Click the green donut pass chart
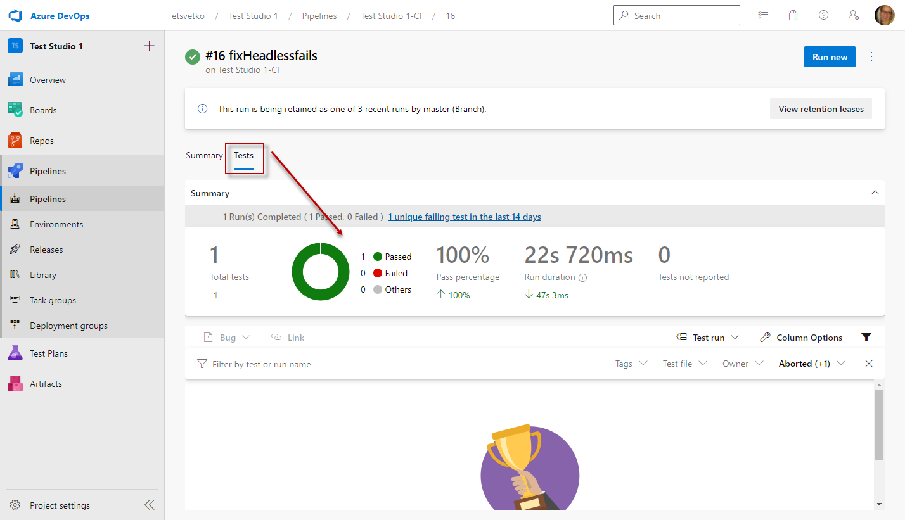Image resolution: width=905 pixels, height=520 pixels. 321,271
